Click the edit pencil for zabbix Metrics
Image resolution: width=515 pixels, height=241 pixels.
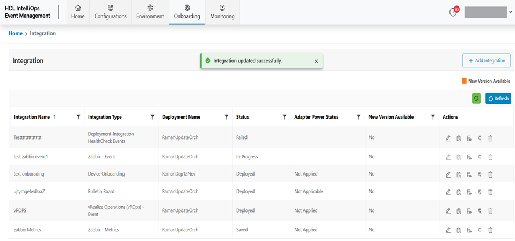pyautogui.click(x=448, y=230)
